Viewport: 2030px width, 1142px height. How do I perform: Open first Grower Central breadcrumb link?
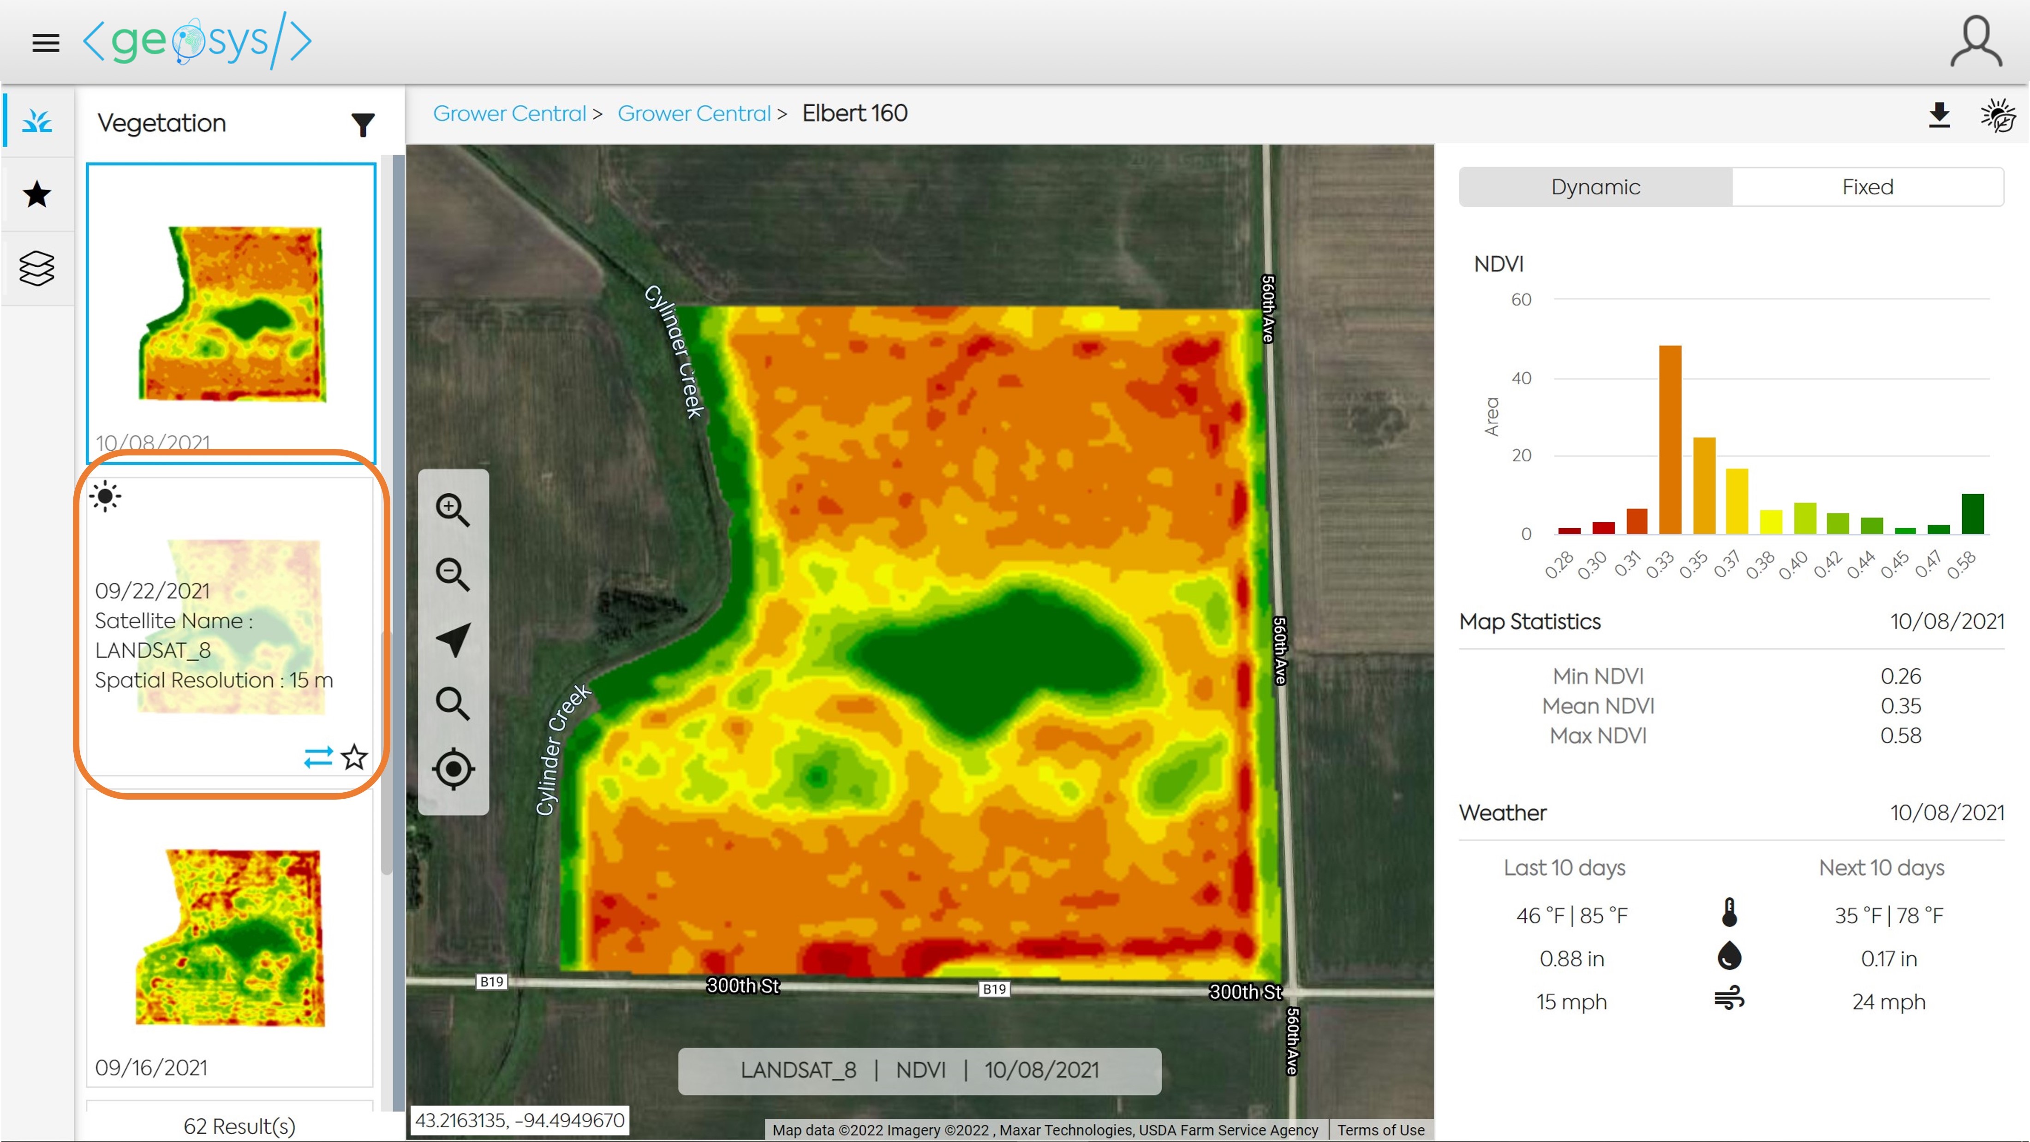pyautogui.click(x=509, y=114)
